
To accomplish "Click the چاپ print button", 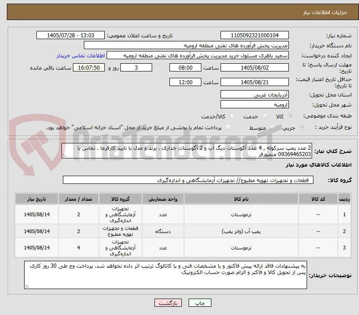I will (x=200, y=303).
